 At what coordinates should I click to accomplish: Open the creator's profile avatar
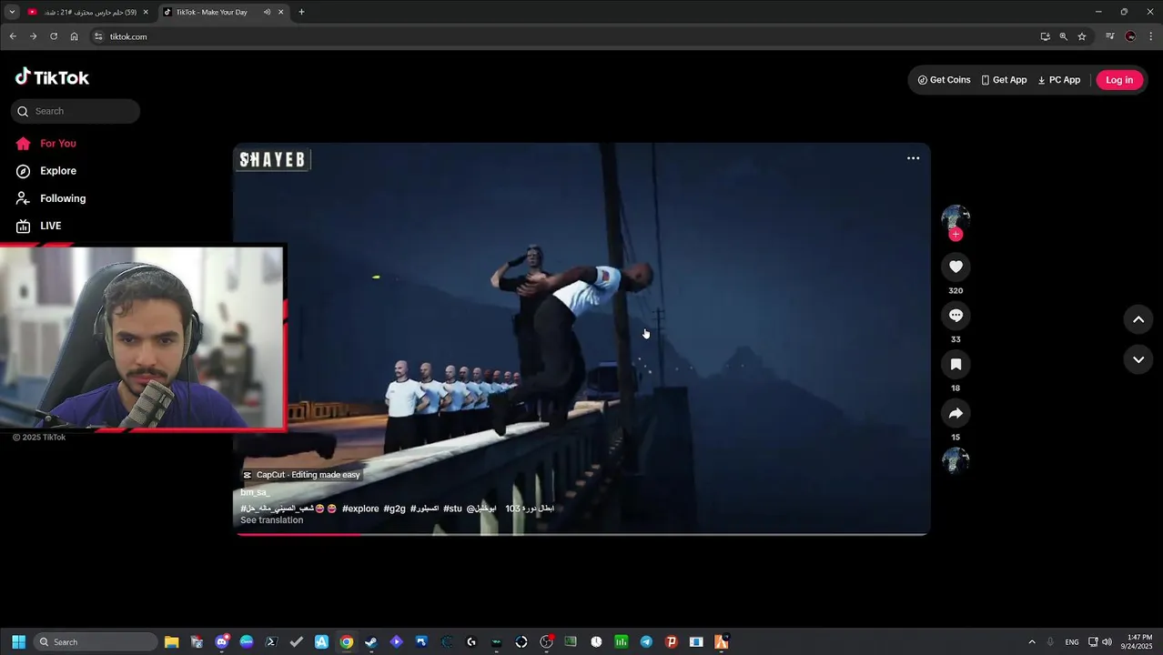coord(956,218)
